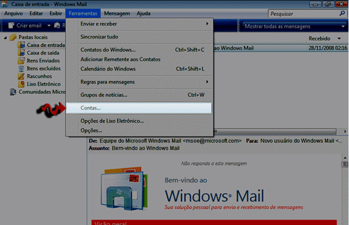Viewport: 349px width, 225px height.
Task: Select the Comunidades Microsoft tree entry
Action: [x=42, y=92]
